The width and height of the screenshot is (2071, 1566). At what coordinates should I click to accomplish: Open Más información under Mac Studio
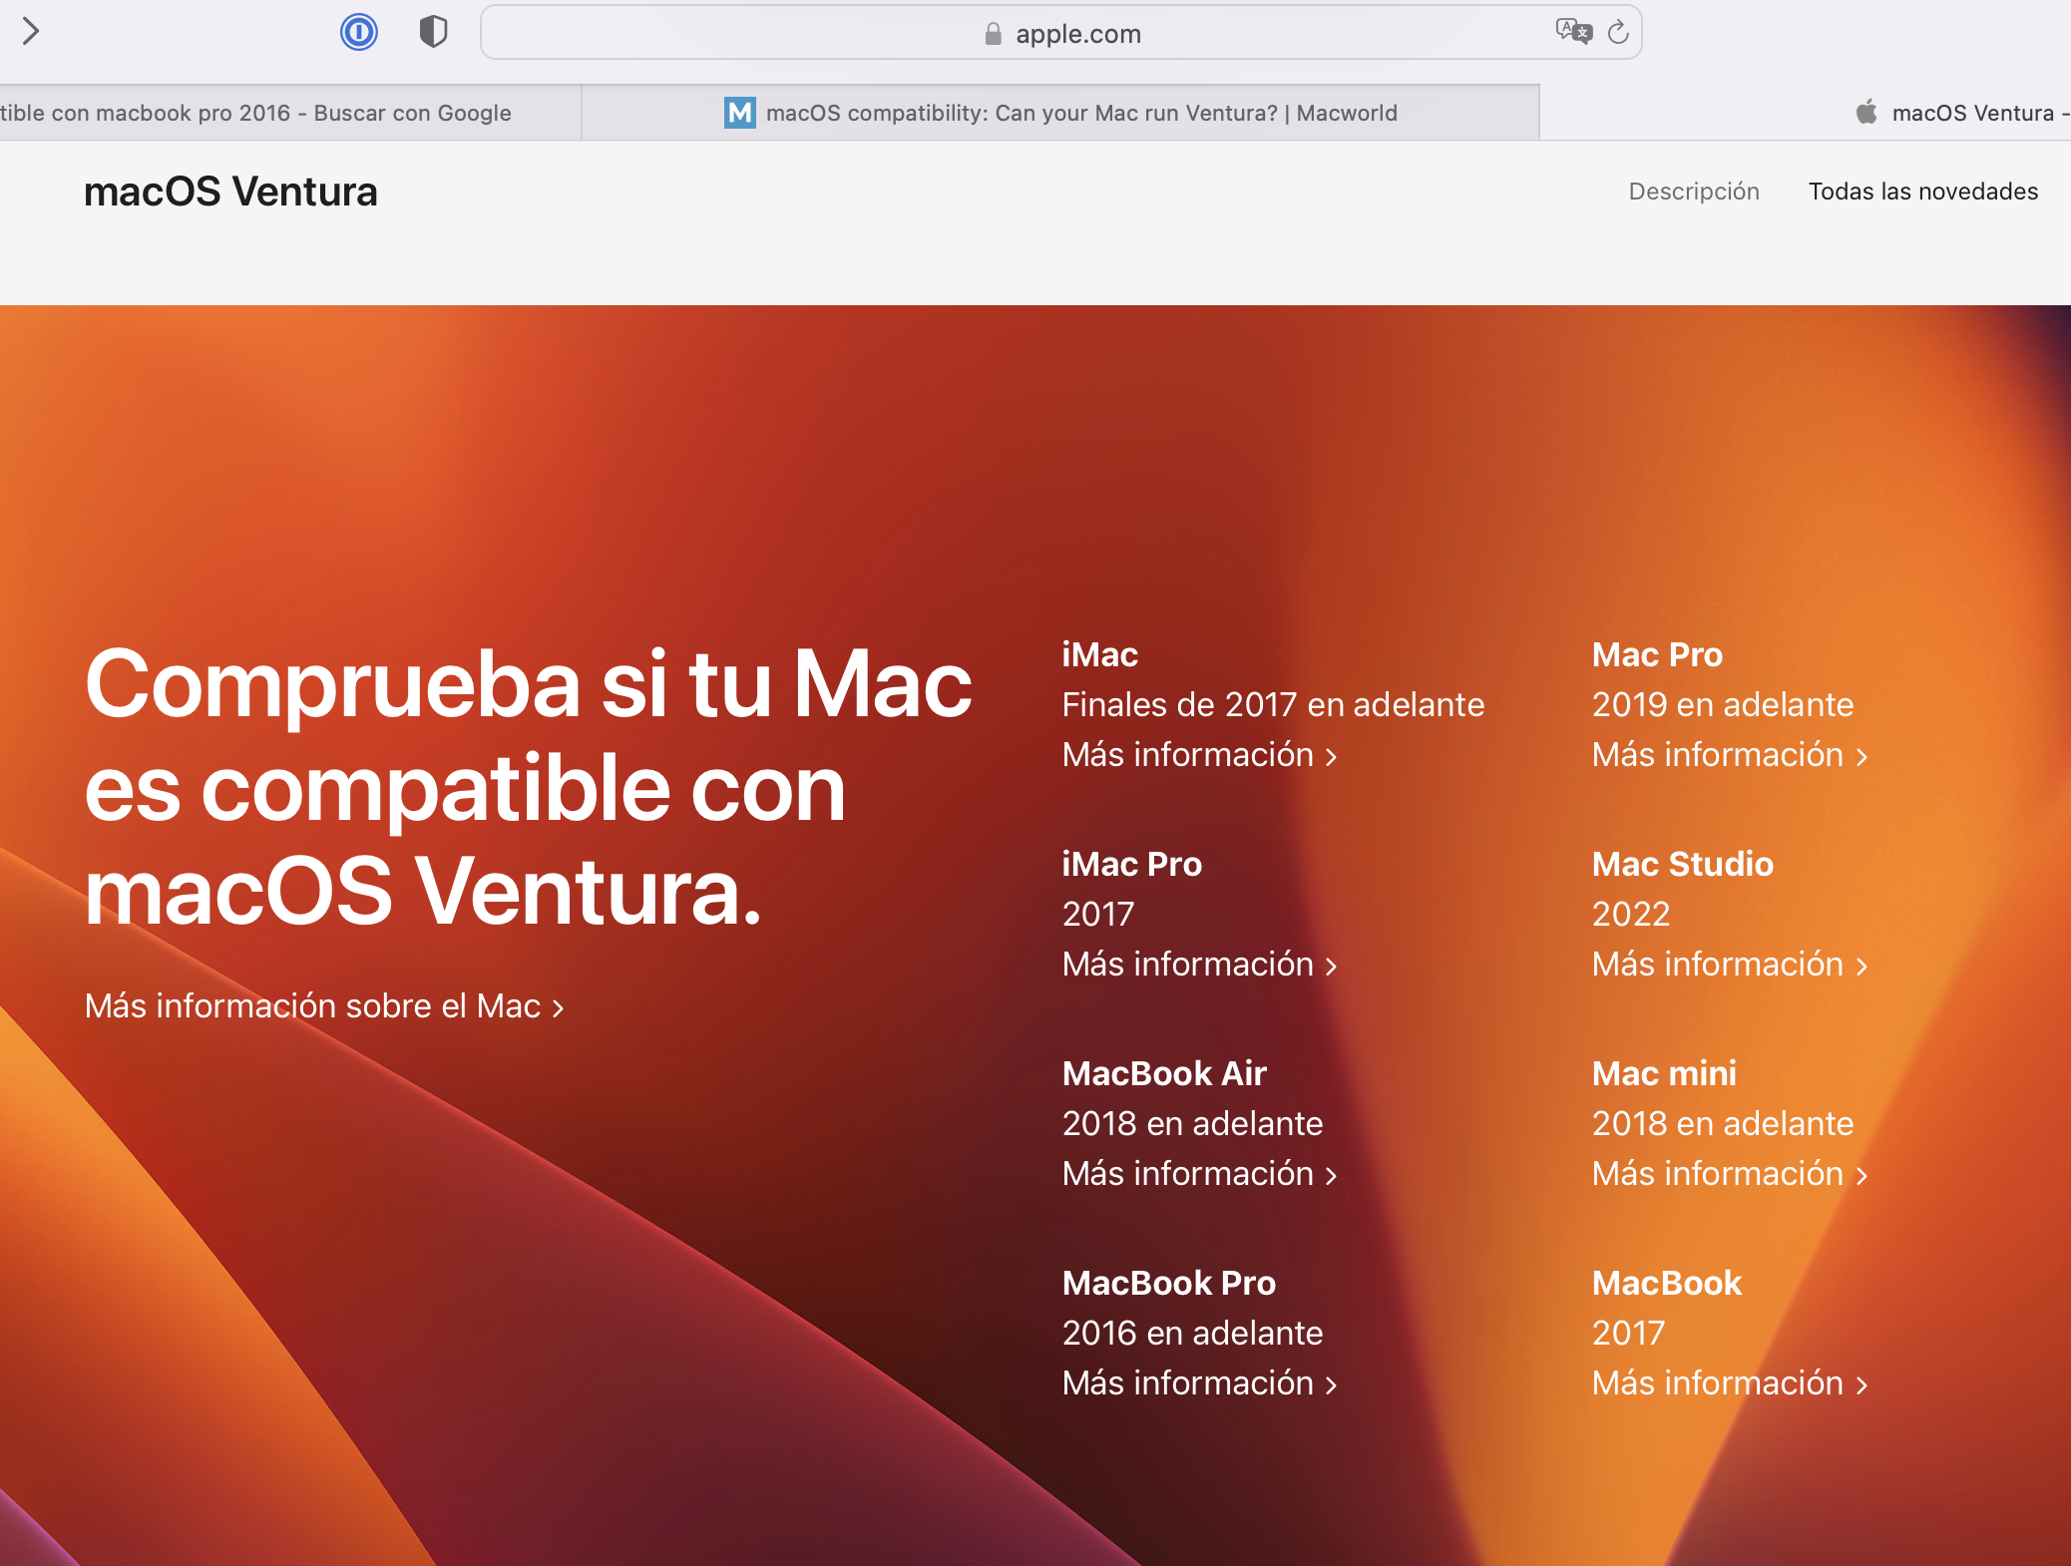pos(1729,965)
